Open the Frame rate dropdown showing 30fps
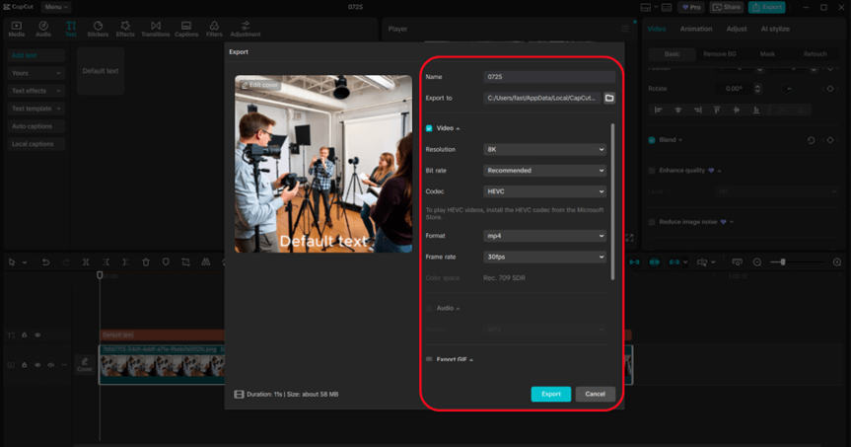This screenshot has width=851, height=447. coord(544,258)
